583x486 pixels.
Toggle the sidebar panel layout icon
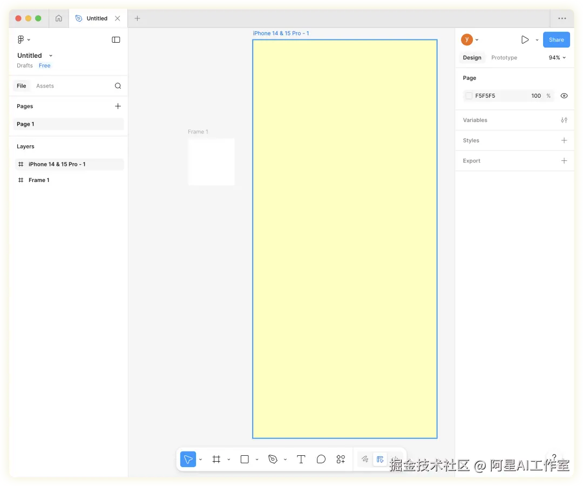point(116,40)
